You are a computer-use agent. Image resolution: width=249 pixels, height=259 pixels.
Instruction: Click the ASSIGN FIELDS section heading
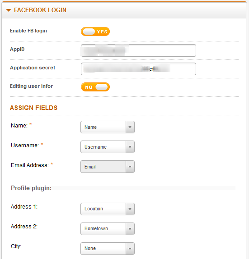click(x=33, y=108)
